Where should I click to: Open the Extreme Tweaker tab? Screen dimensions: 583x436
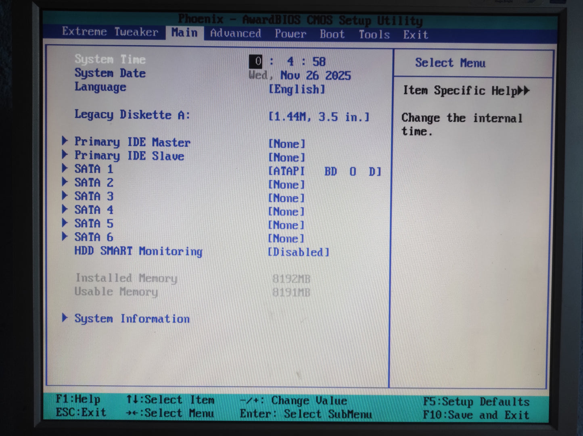coord(110,32)
